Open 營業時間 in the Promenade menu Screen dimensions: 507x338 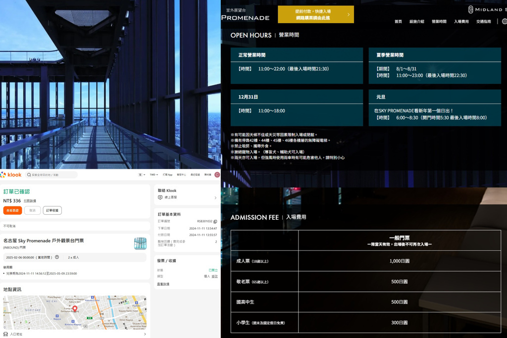[x=439, y=22]
